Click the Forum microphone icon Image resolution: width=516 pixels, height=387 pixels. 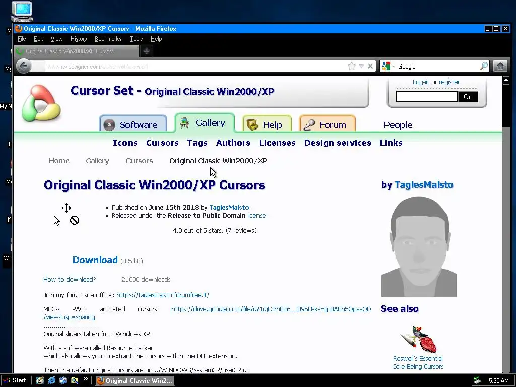pyautogui.click(x=309, y=125)
